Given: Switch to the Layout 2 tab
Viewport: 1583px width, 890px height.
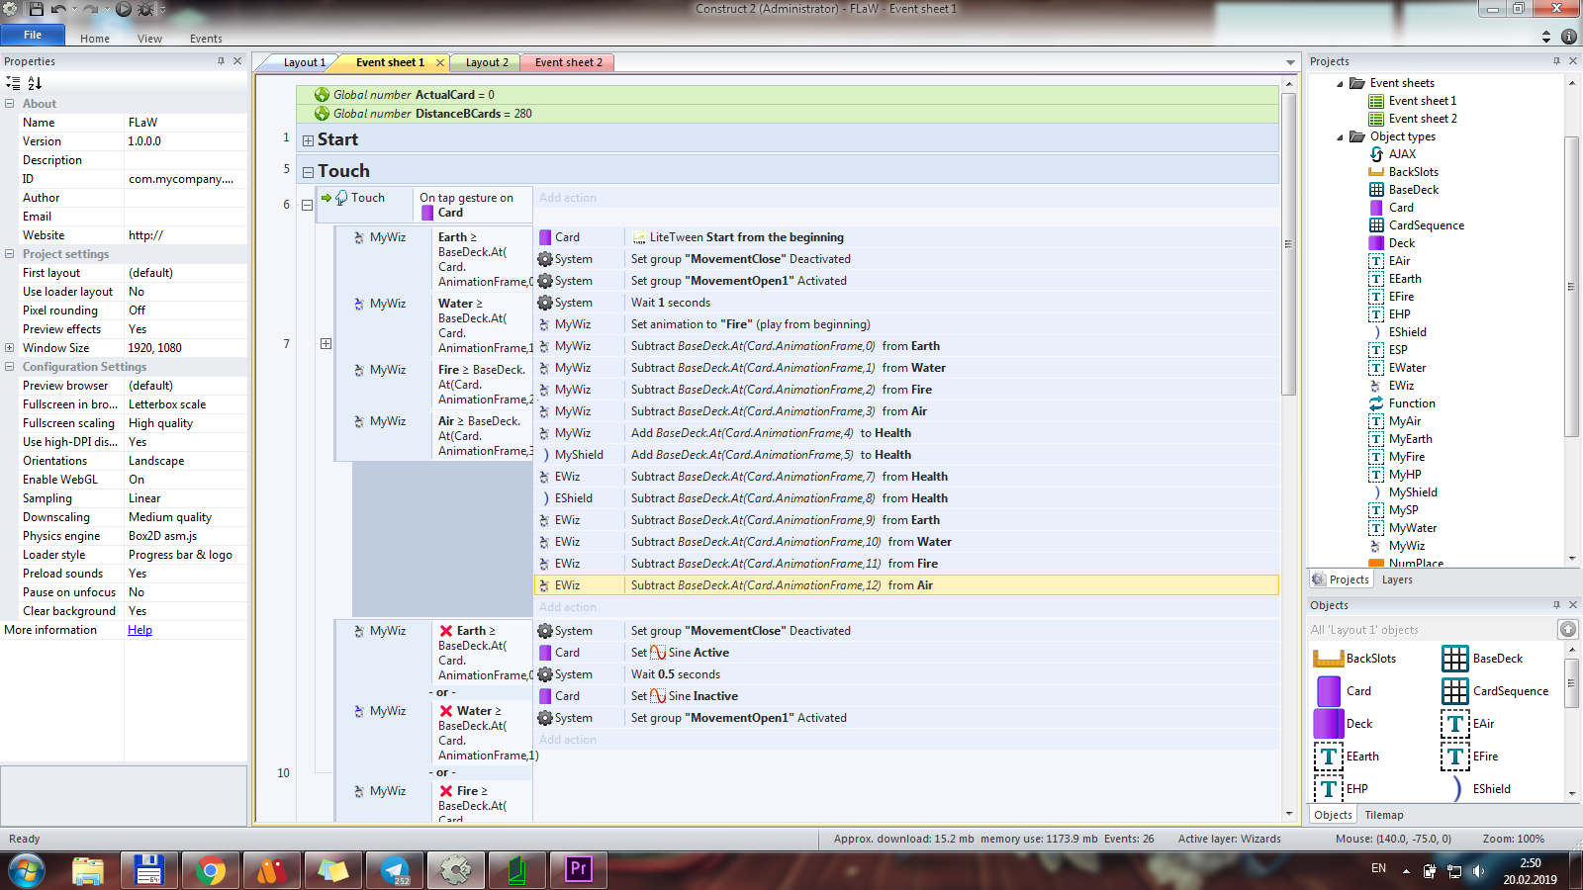Looking at the screenshot, I should [x=487, y=62].
